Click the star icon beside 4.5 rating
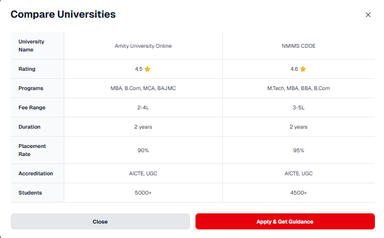This screenshot has height=238, width=384. coord(147,69)
